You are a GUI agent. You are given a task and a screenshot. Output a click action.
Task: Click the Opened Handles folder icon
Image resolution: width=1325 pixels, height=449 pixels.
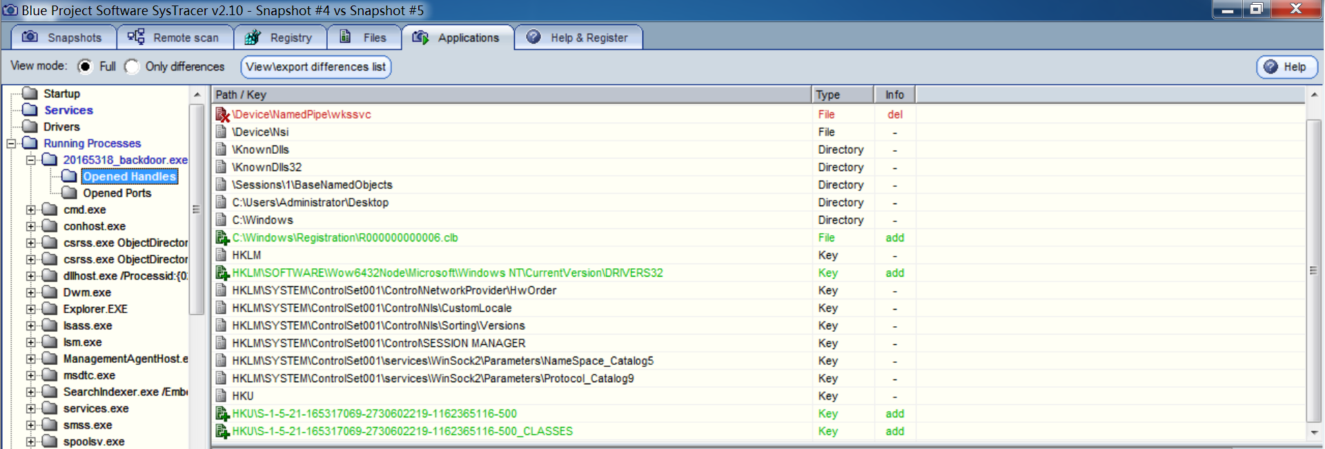point(69,176)
